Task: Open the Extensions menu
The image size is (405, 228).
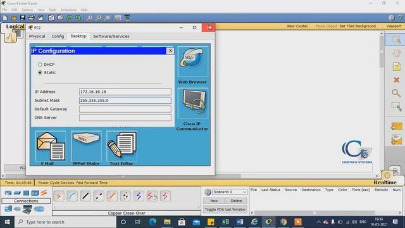Action: click(x=68, y=10)
